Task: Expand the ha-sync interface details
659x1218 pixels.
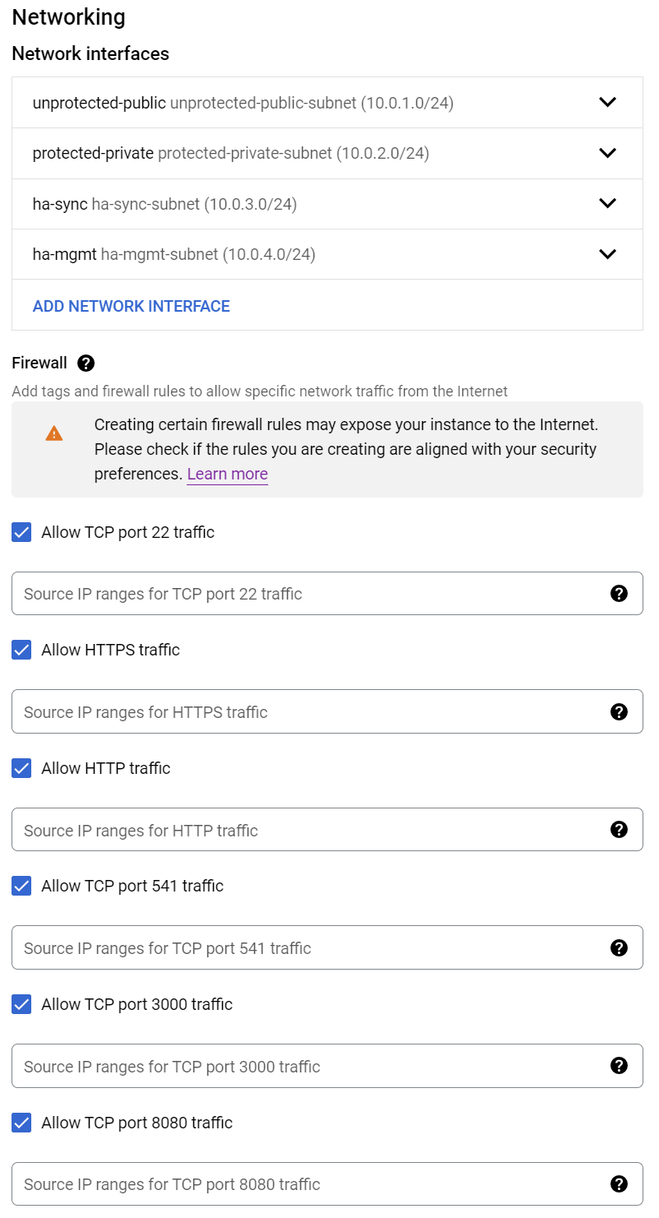Action: [x=608, y=203]
